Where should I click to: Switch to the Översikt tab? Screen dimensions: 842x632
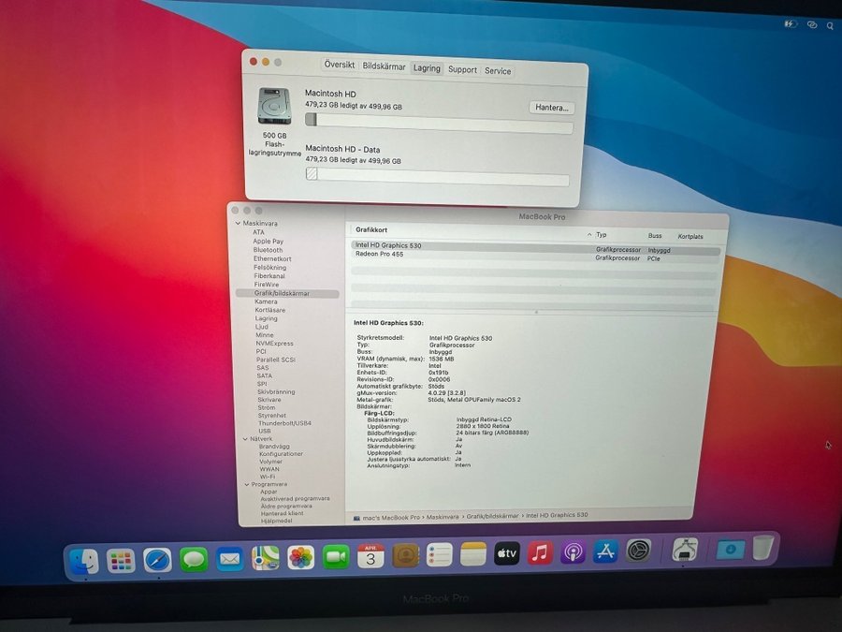340,65
